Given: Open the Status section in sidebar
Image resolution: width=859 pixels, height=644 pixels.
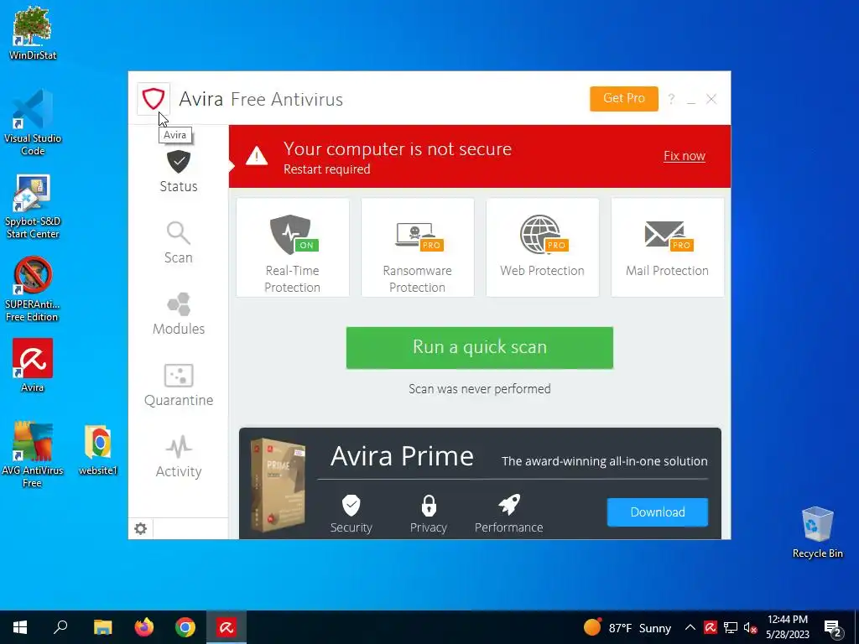Looking at the screenshot, I should pyautogui.click(x=179, y=171).
